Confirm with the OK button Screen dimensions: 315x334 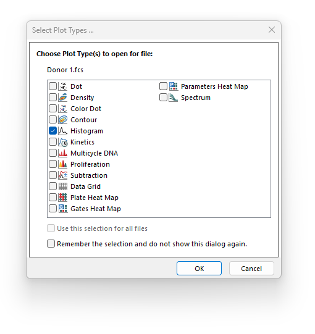coord(199,269)
